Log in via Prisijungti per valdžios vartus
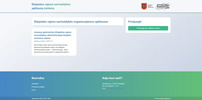 point(148,28)
